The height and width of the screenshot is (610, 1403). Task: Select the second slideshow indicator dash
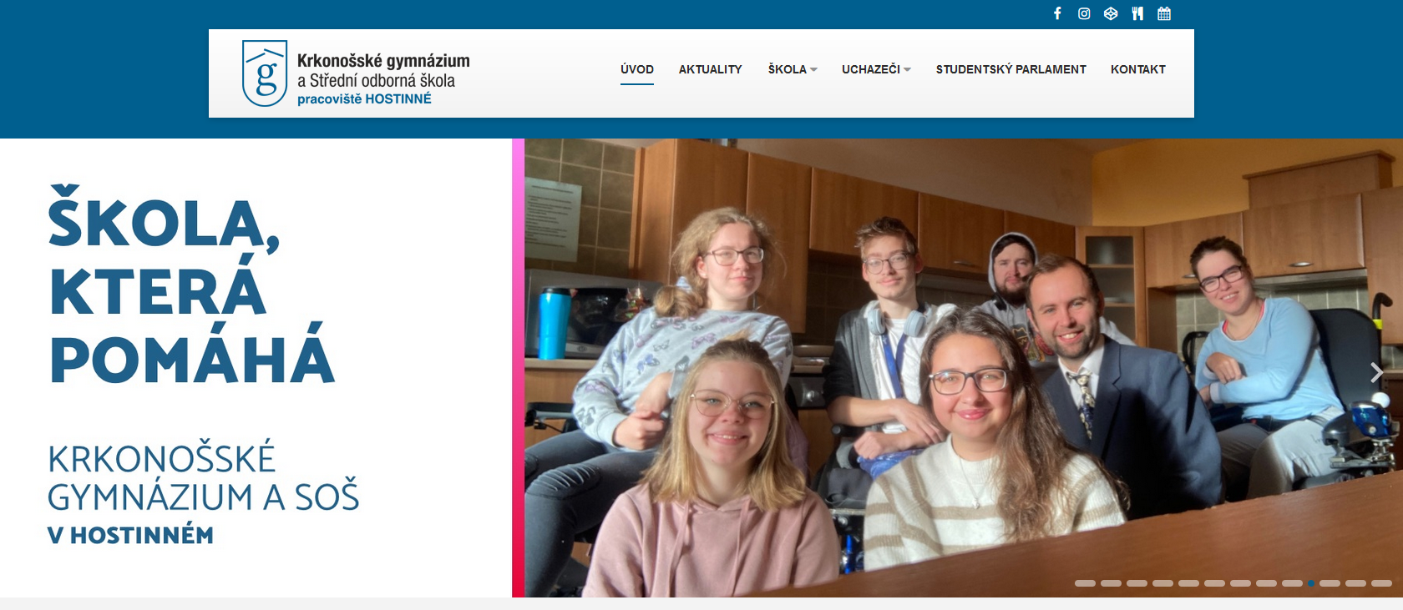pos(1111,583)
